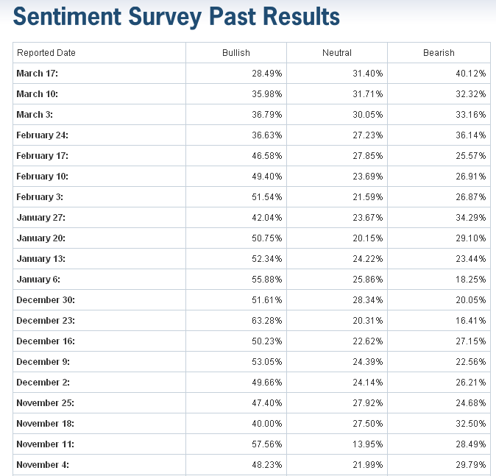Select the 31.71% neutral value
The width and height of the screenshot is (496, 476).
[367, 94]
